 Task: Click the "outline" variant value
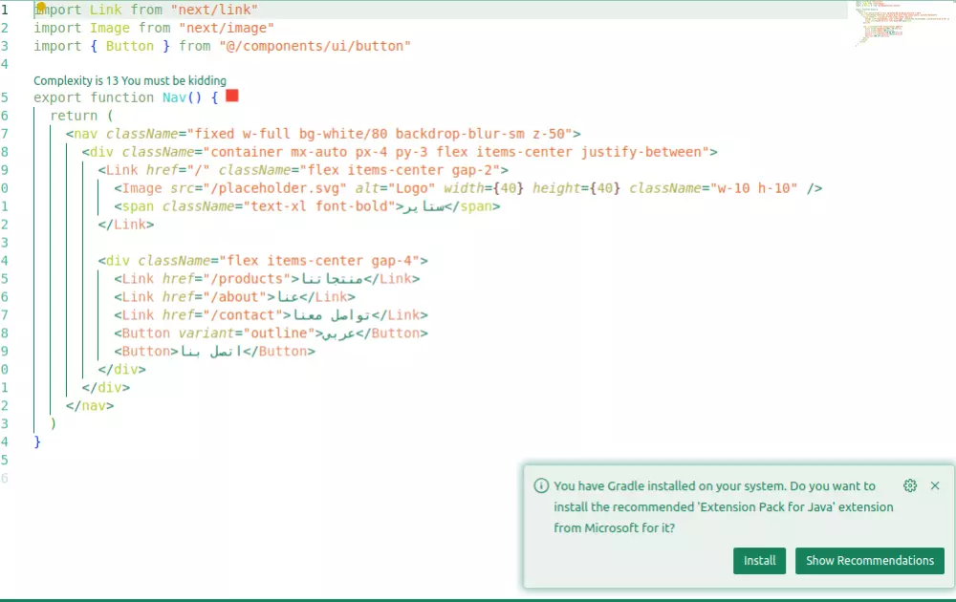point(278,333)
